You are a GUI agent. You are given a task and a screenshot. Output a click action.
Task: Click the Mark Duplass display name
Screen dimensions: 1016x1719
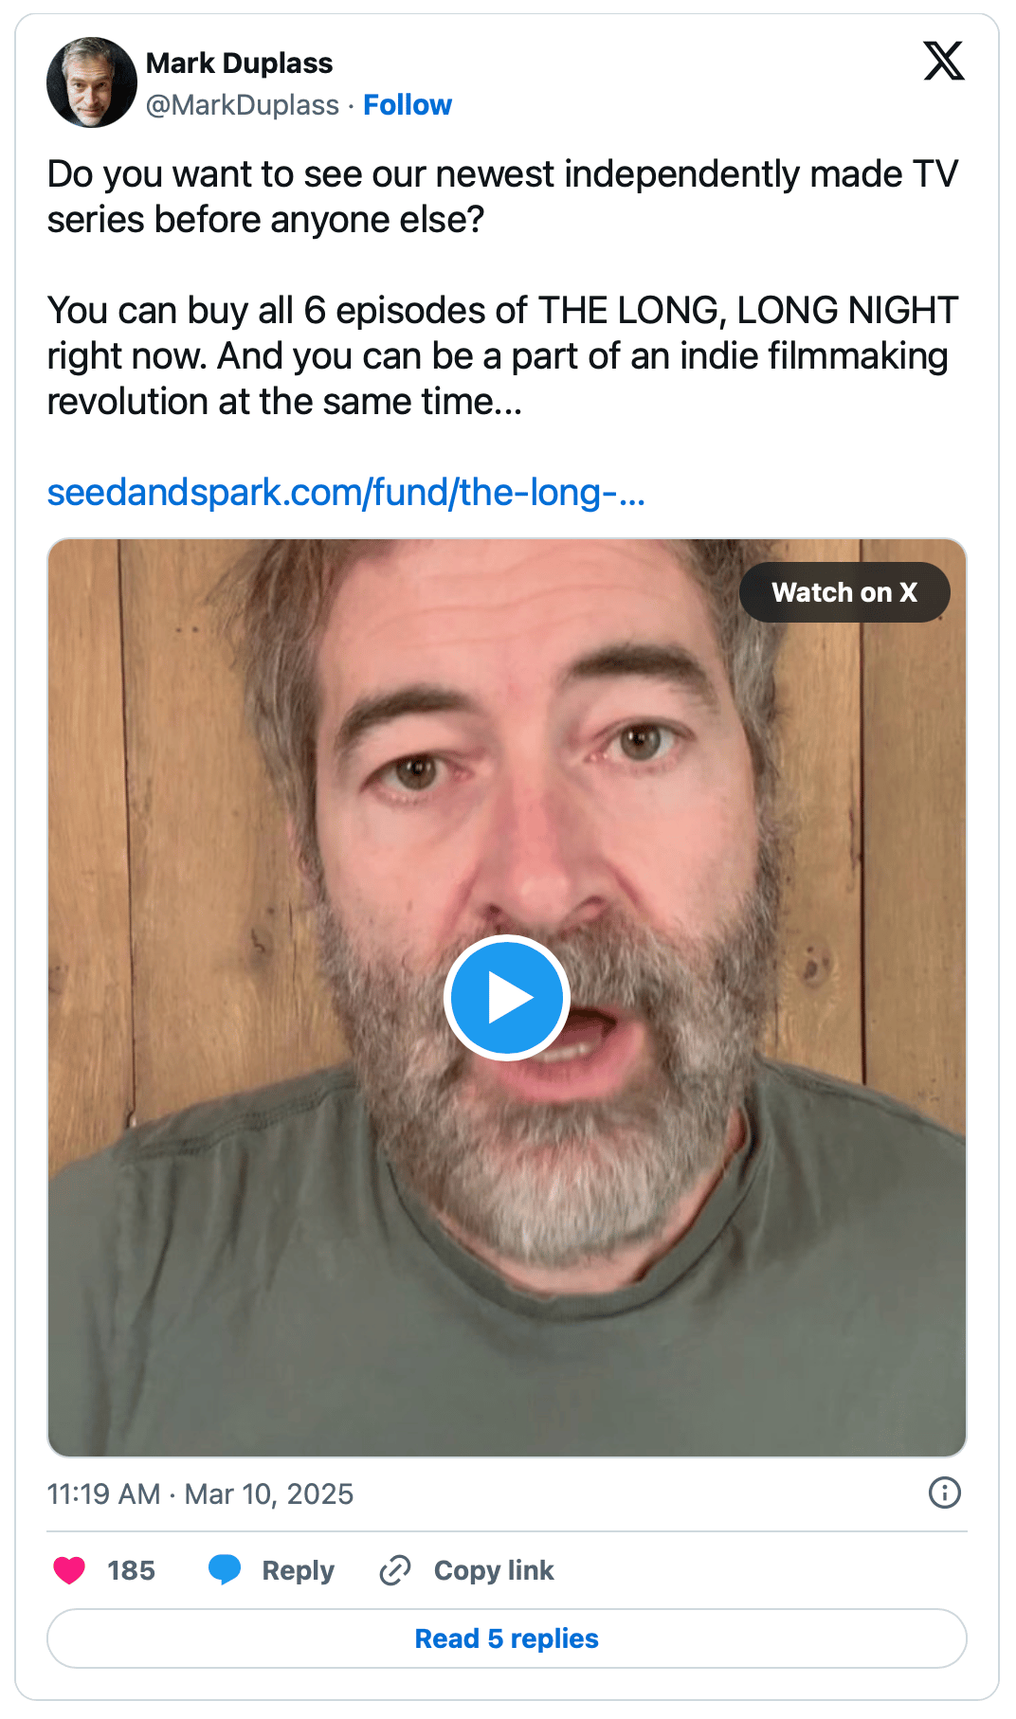pos(239,63)
